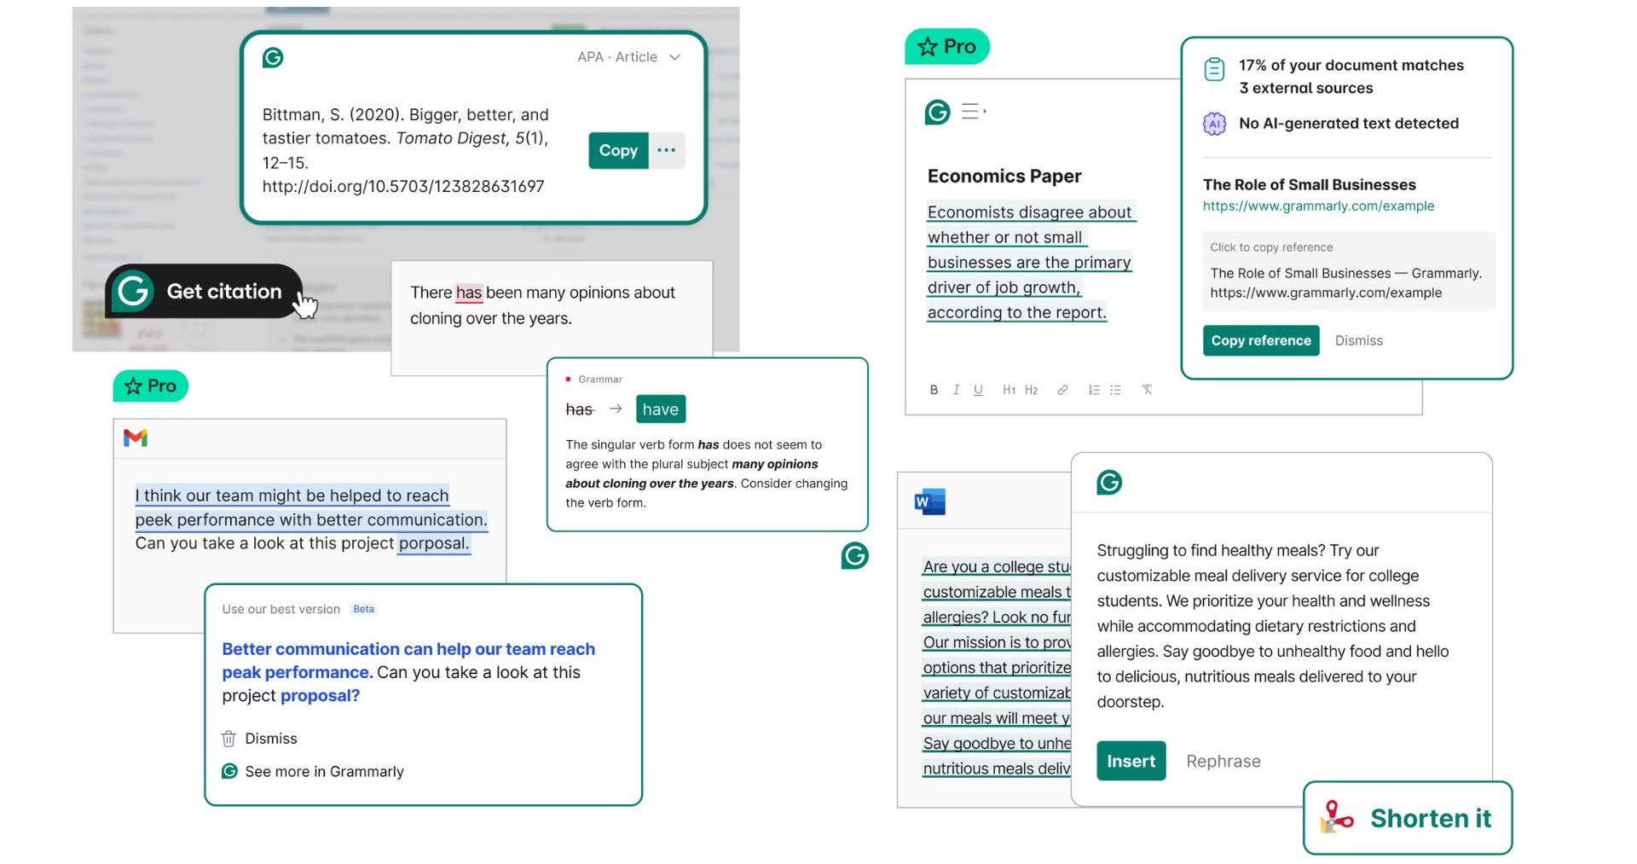The height and width of the screenshot is (864, 1637).
Task: Dismiss the plagiarism source card
Action: click(x=1359, y=340)
